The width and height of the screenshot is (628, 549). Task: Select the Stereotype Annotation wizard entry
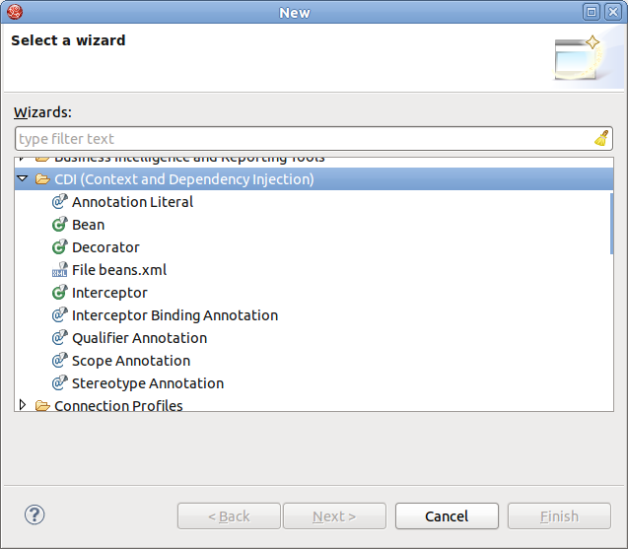click(x=148, y=383)
